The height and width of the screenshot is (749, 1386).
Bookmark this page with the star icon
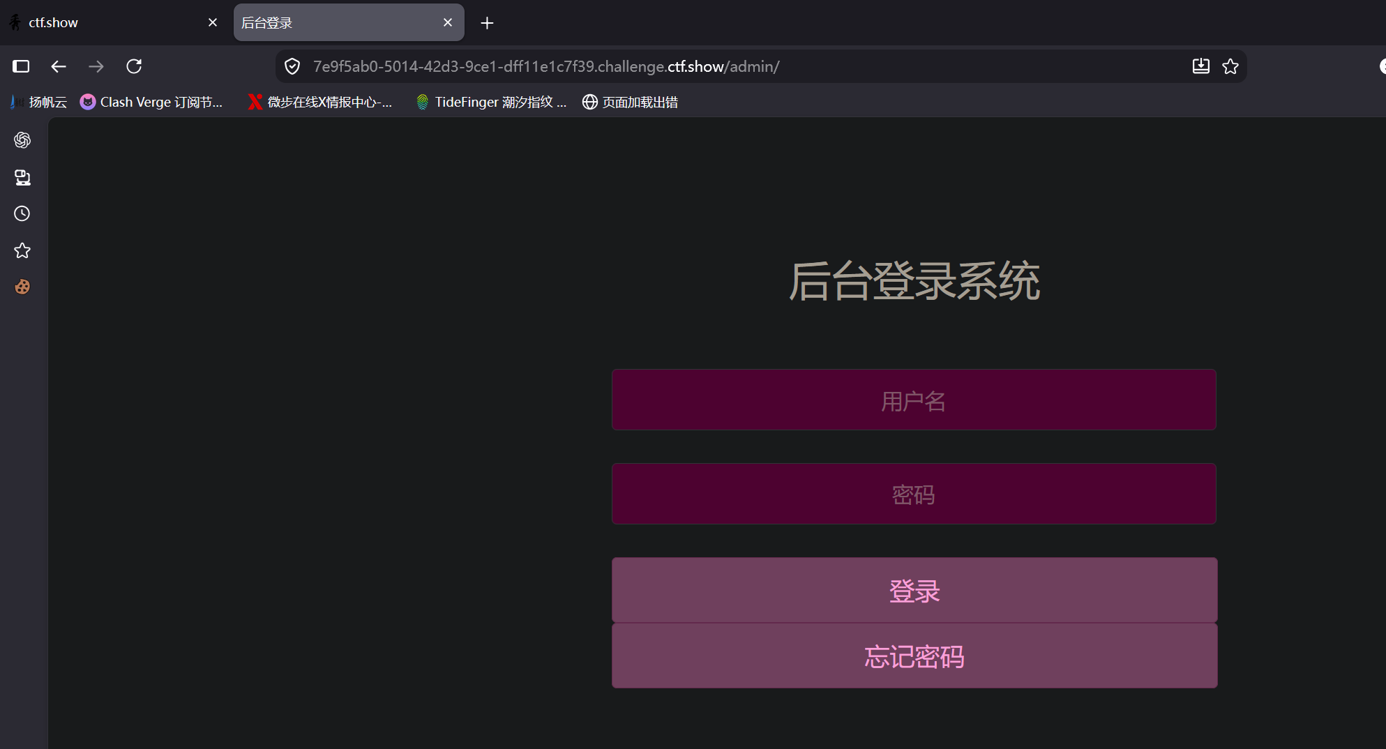point(1230,66)
